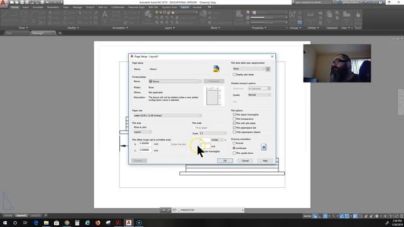This screenshot has height=227, width=404.
Task: Click the scale unit value field
Action: [x=205, y=146]
